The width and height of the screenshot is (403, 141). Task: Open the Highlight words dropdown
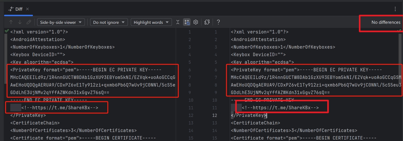[151, 22]
